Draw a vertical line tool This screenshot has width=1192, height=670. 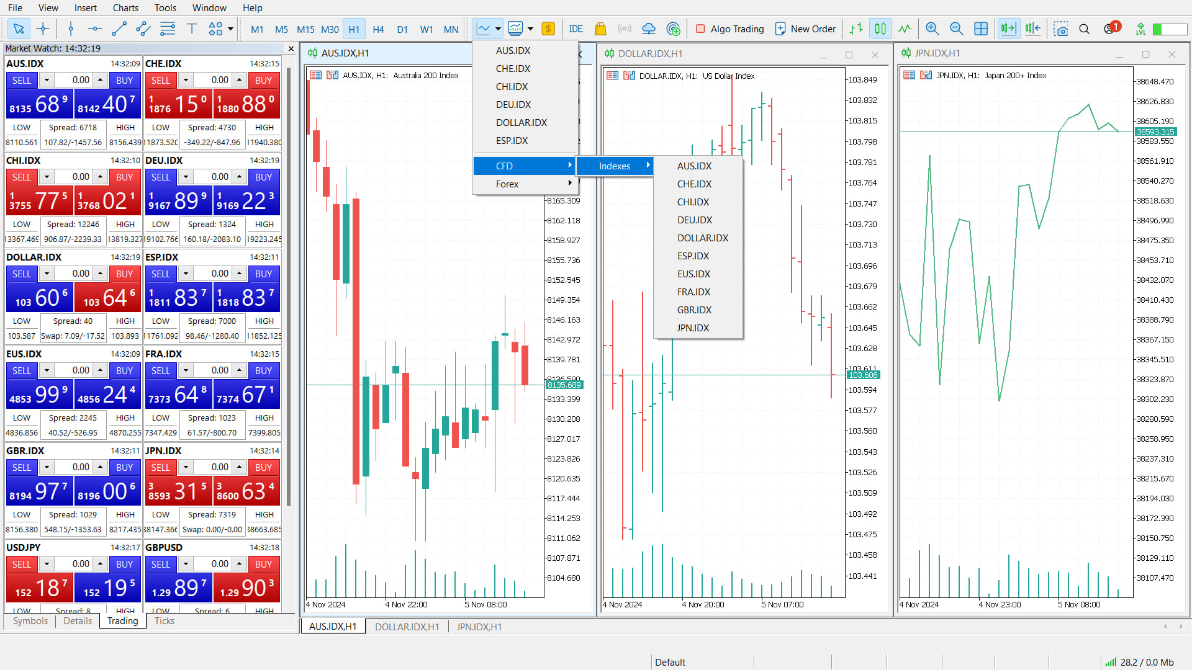[71, 29]
